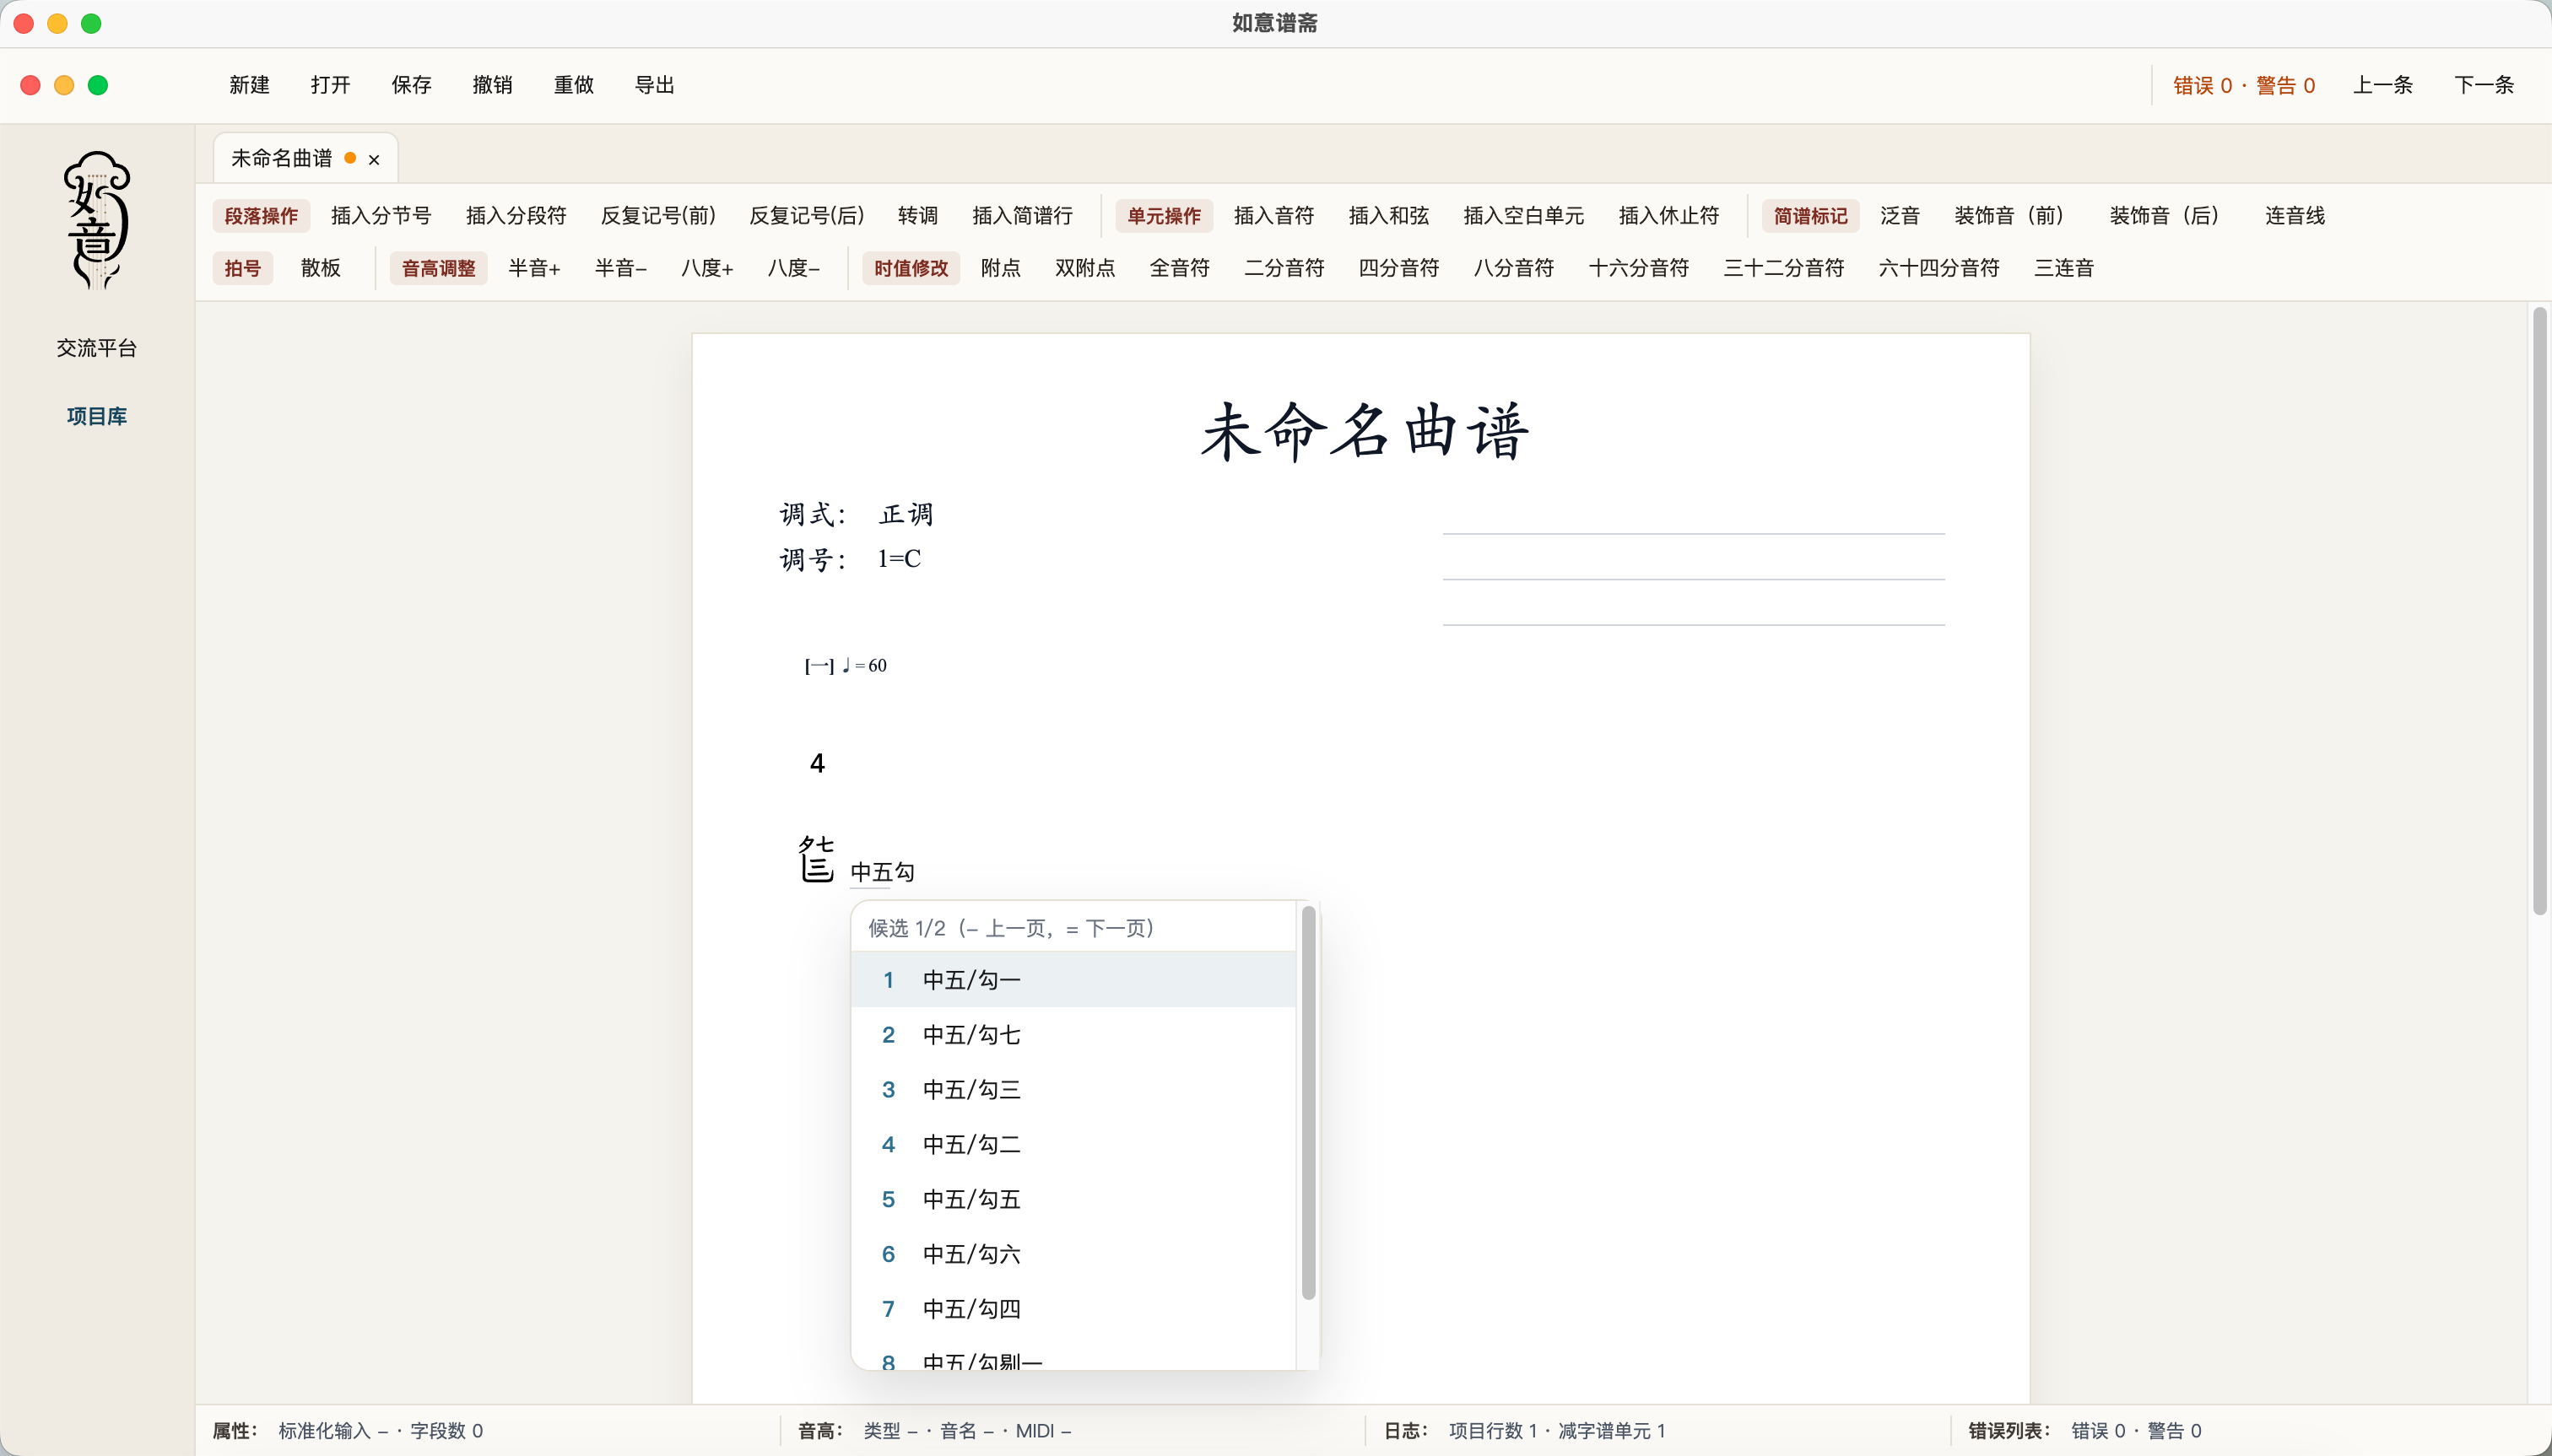
Task: Click 插入音符
Action: point(1273,216)
